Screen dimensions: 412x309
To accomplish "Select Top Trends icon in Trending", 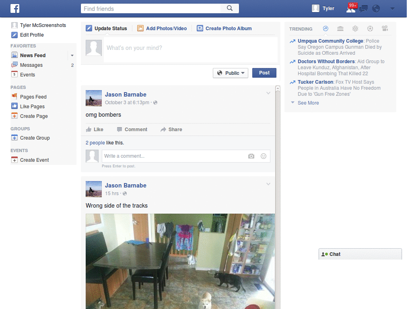I will pyautogui.click(x=325, y=29).
